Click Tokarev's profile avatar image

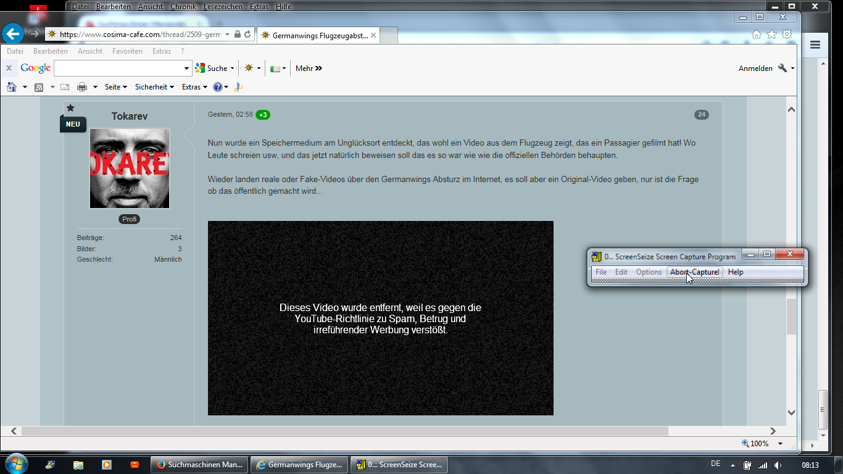[x=130, y=168]
